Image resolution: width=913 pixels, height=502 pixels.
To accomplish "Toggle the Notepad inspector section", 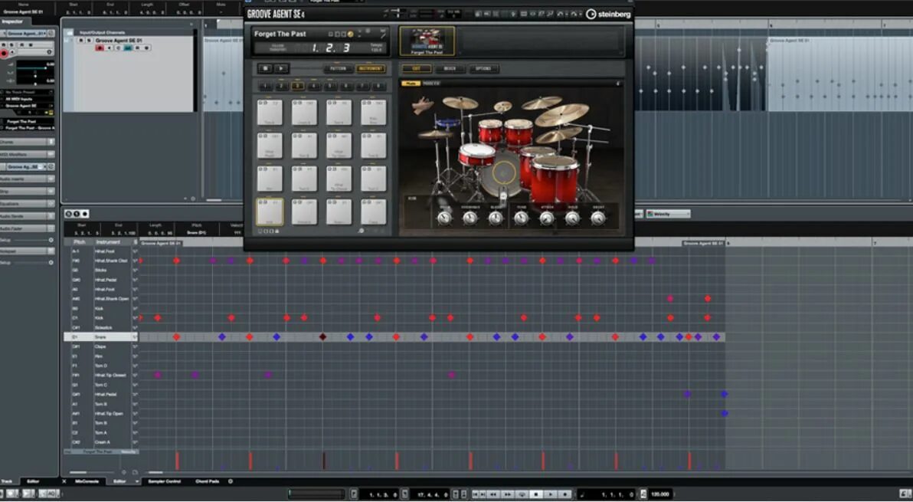I will click(x=28, y=251).
